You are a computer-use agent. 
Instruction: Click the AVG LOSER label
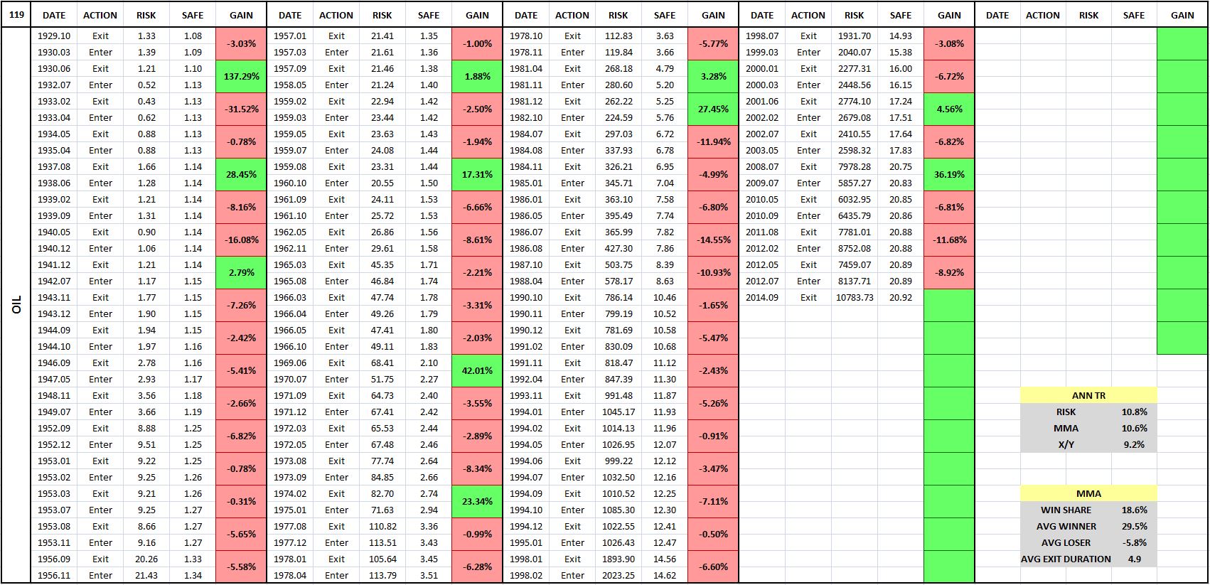pos(1066,542)
